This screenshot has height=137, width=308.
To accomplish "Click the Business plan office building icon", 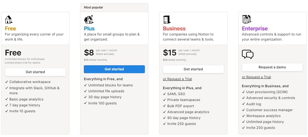I will pyautogui.click(x=167, y=20).
